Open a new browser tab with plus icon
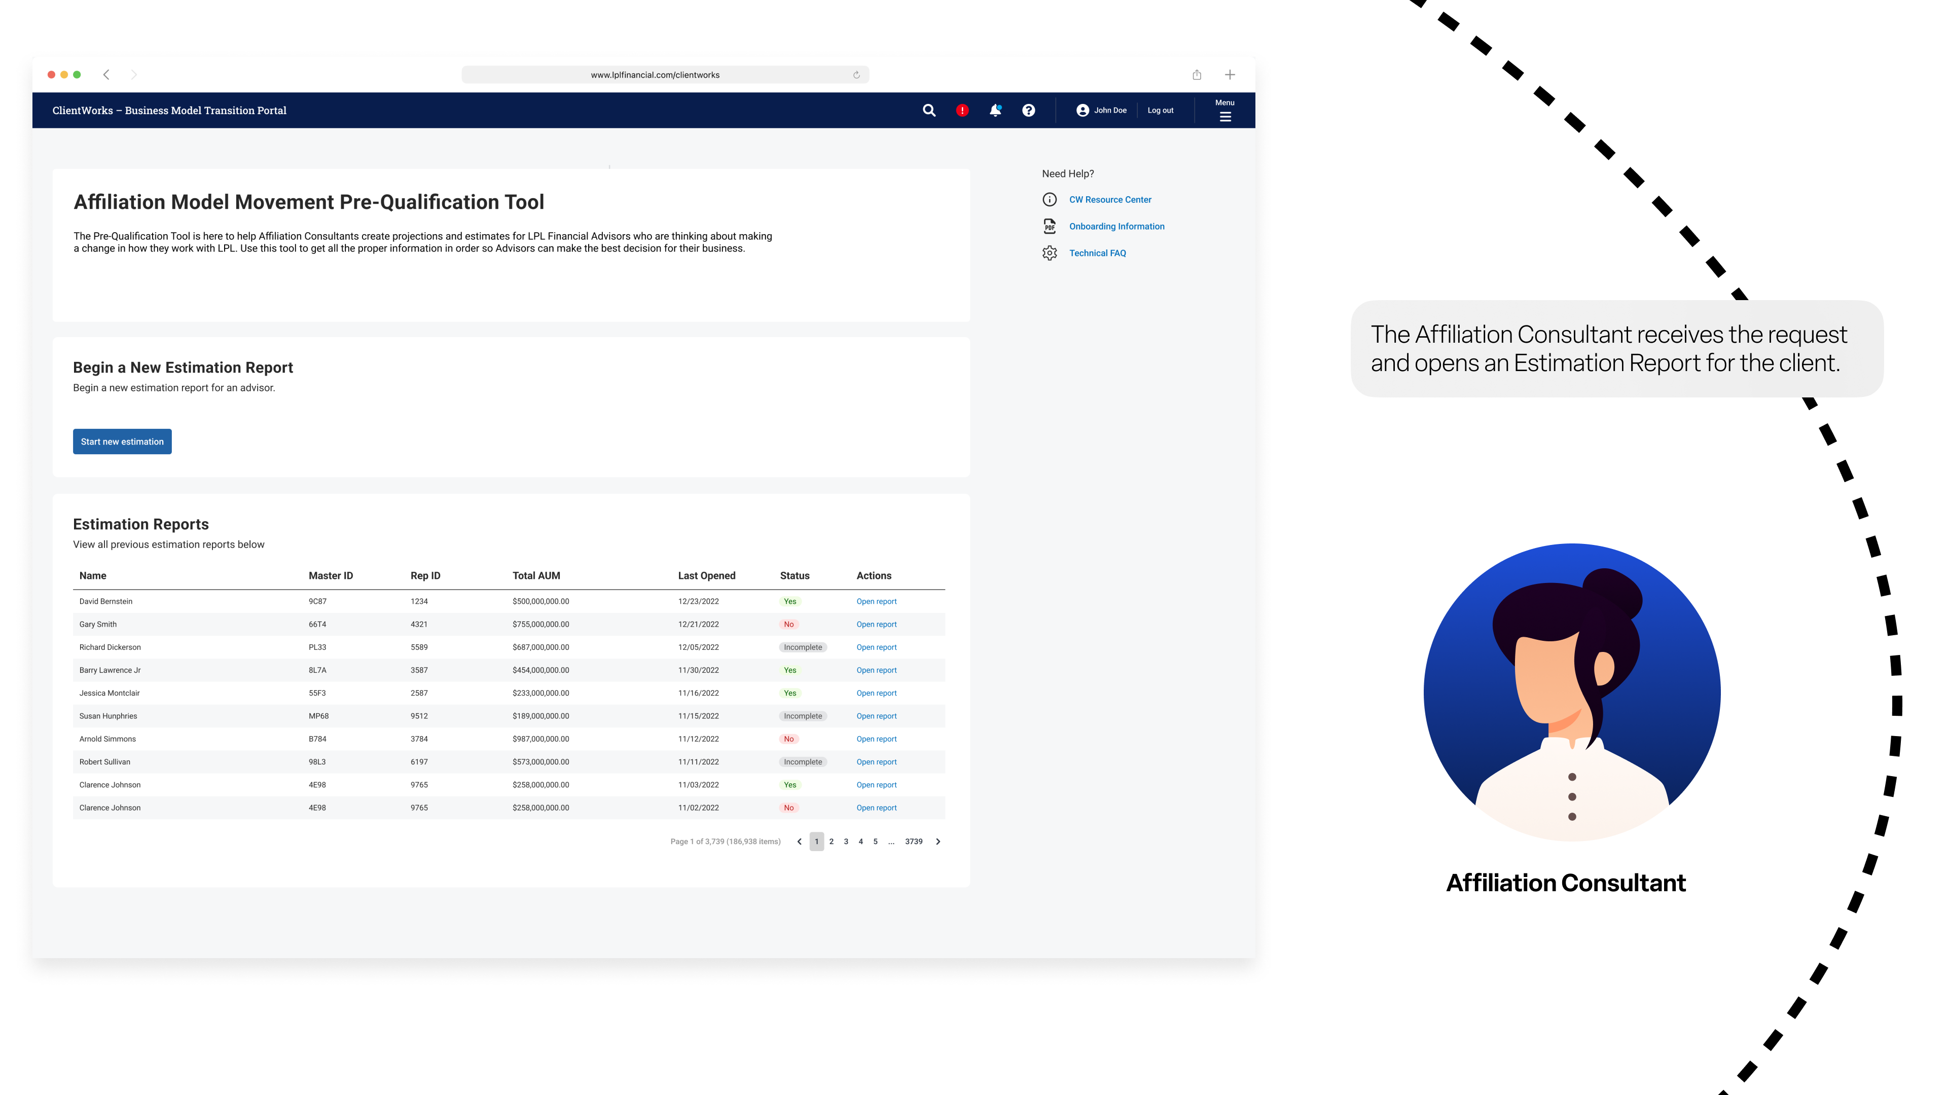This screenshot has width=1947, height=1095. (1230, 75)
